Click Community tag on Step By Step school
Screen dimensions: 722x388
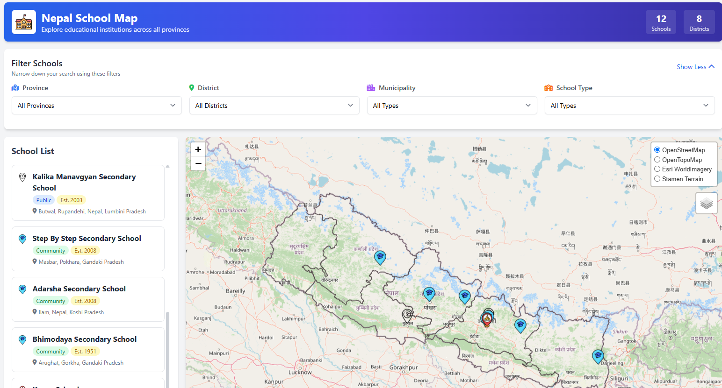(x=51, y=250)
